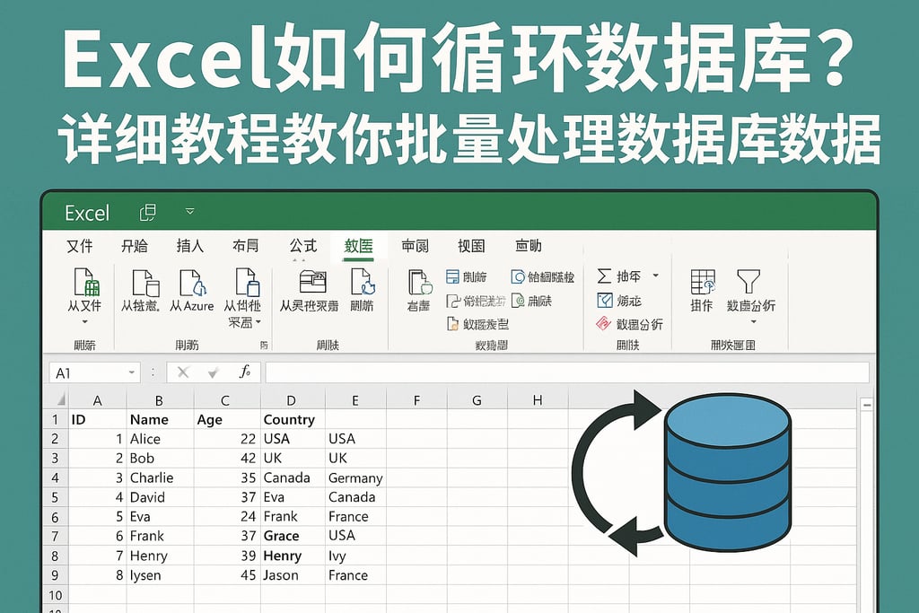Select the cell containing 'Germany'
Image resolution: width=919 pixels, height=613 pixels.
tap(355, 478)
